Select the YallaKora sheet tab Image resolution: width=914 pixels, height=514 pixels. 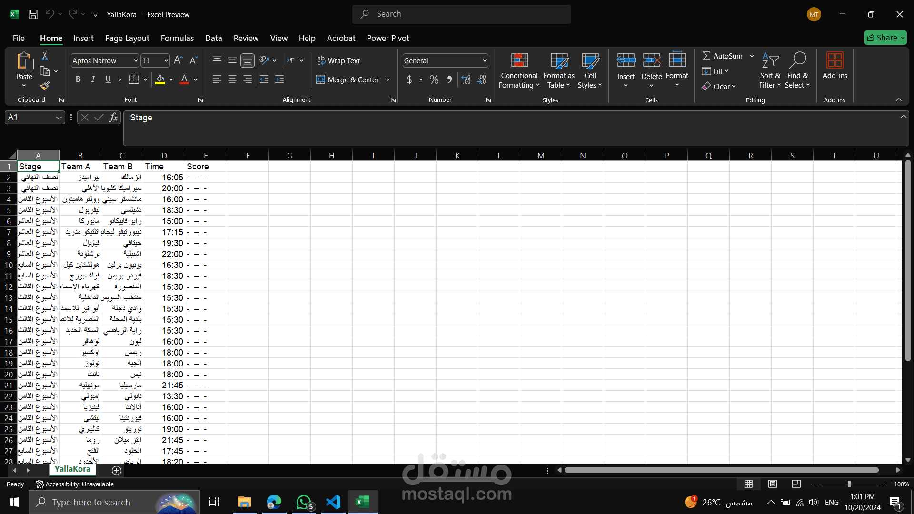(72, 469)
